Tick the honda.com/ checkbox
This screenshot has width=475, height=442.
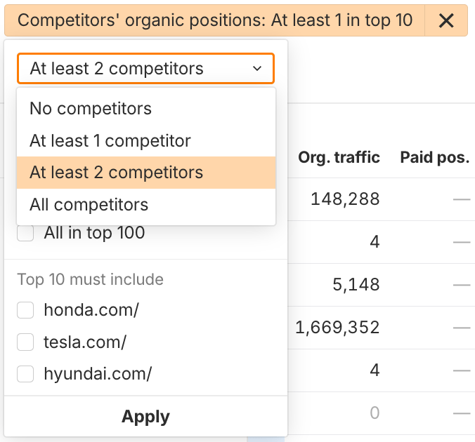pyautogui.click(x=26, y=310)
